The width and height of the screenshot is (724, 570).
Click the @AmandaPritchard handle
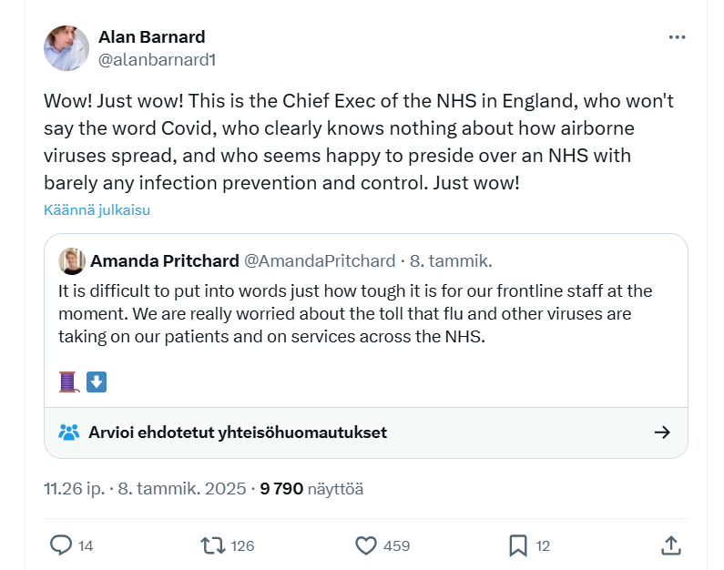(x=319, y=261)
